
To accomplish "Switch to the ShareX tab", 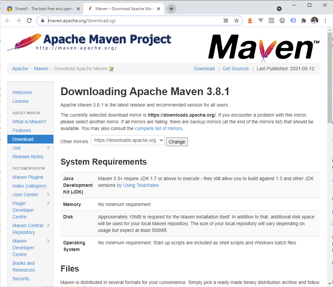I will click(x=40, y=9).
